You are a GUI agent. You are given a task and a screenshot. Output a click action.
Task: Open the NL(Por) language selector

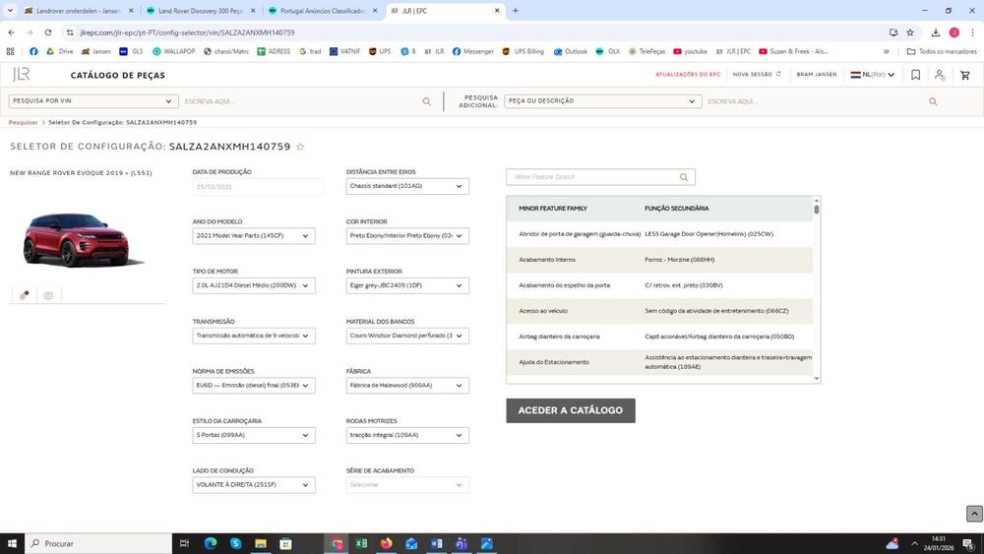(872, 75)
